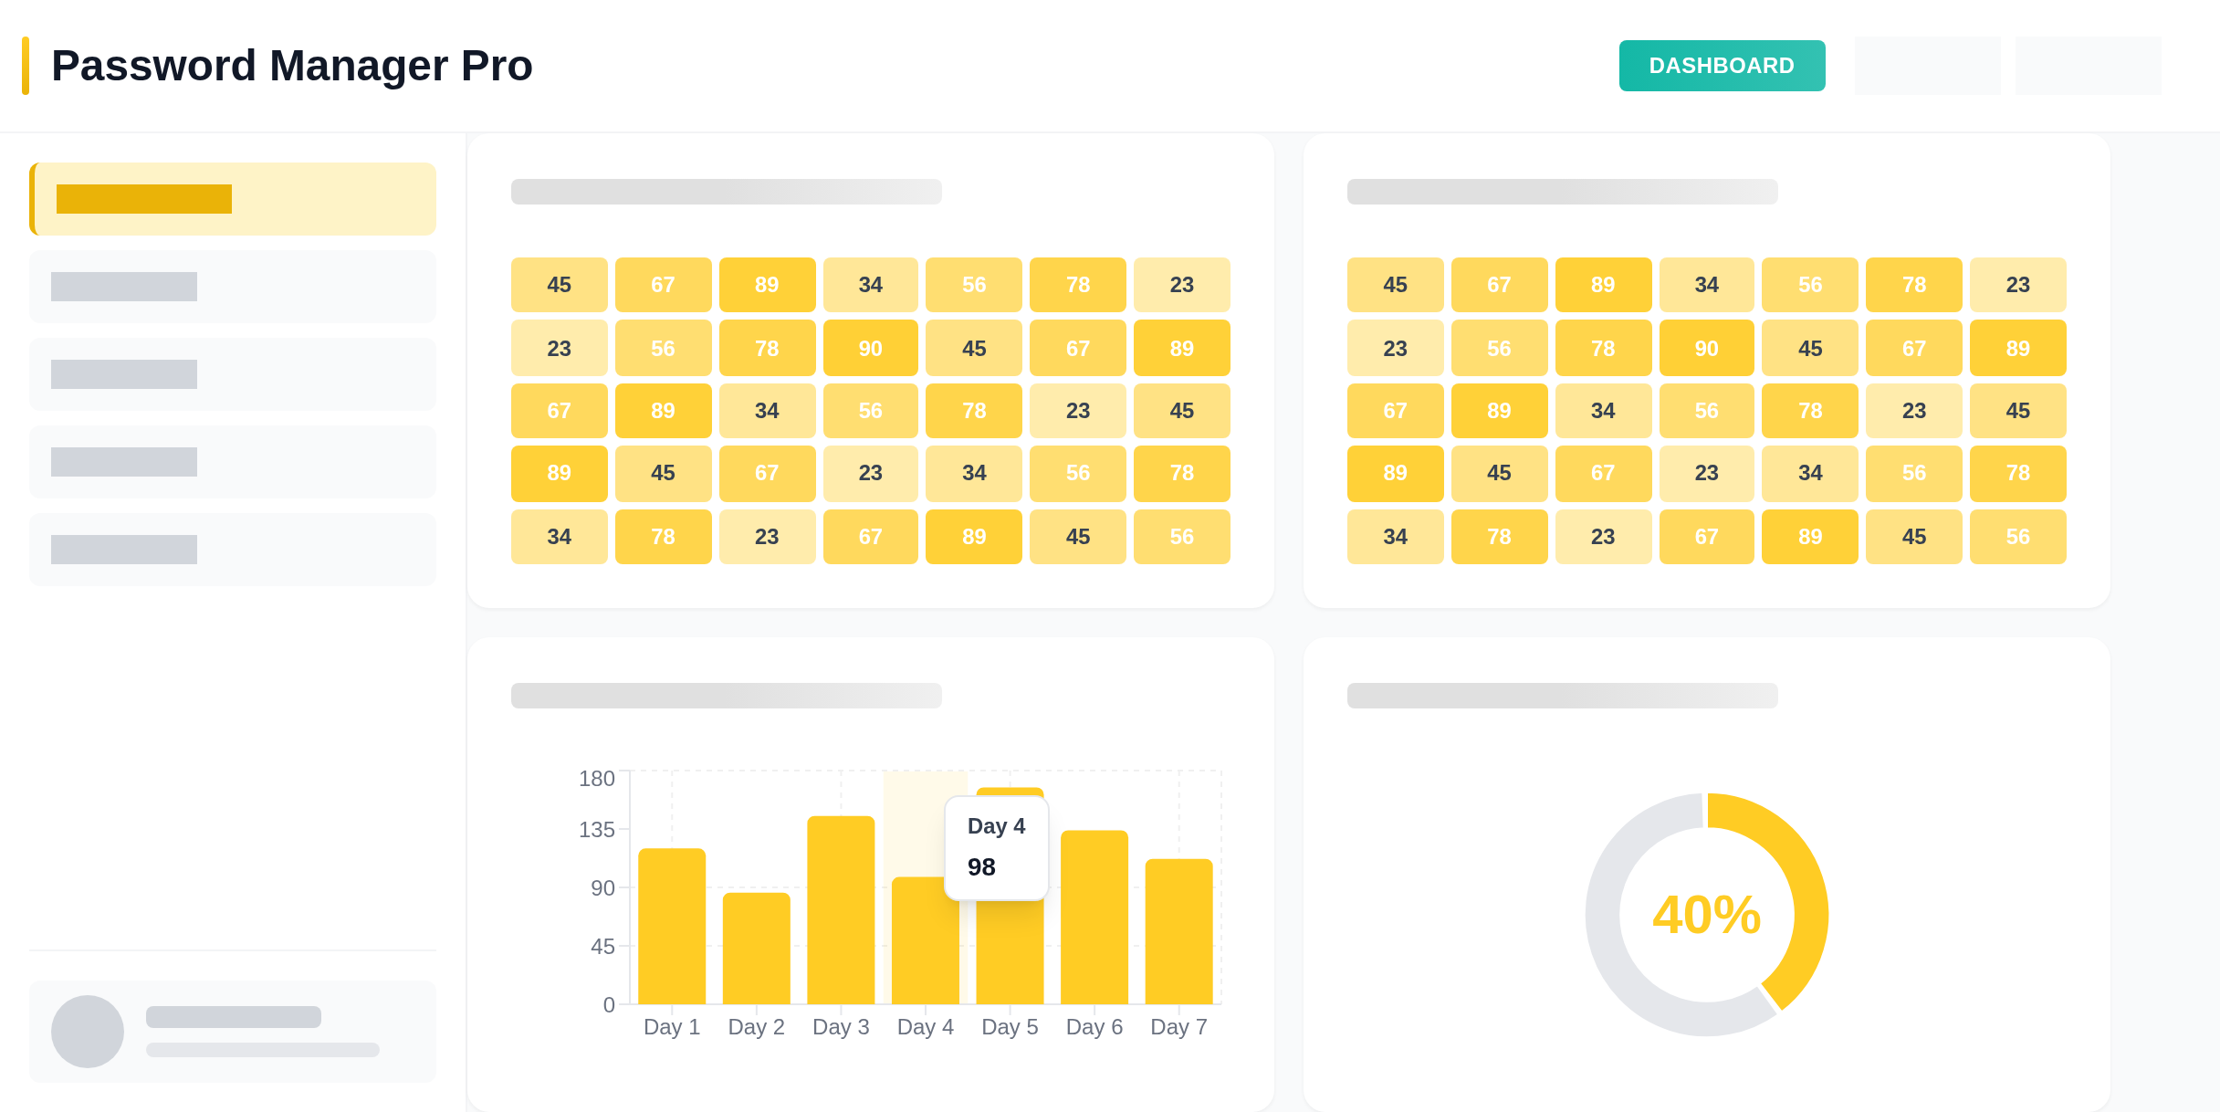The height and width of the screenshot is (1112, 2220).
Task: Click the rightmost blank header button
Action: 2088,66
